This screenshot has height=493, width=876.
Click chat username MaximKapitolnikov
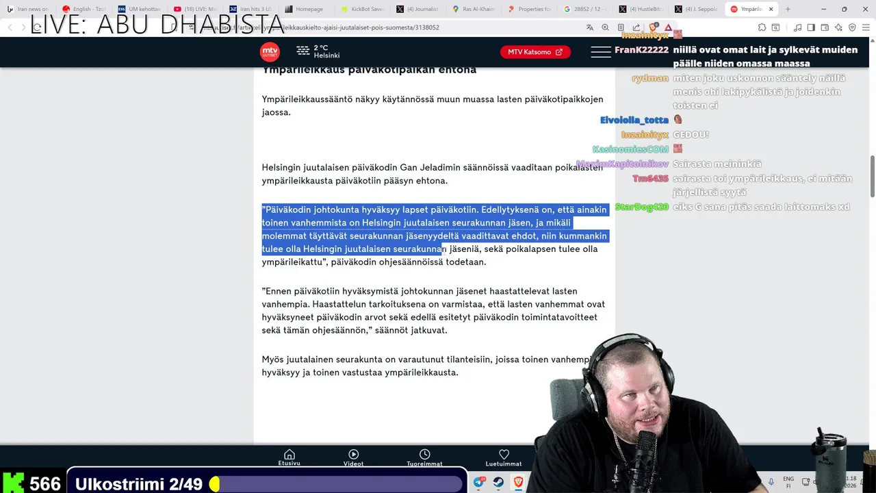[622, 164]
